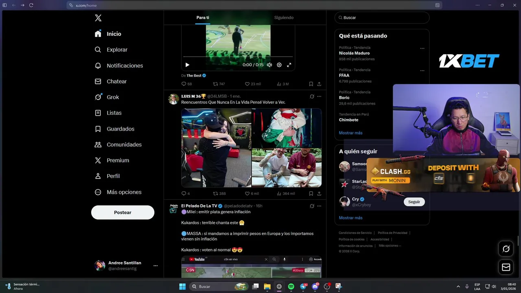Open video settings gear icon
The image size is (521, 293).
(279, 65)
